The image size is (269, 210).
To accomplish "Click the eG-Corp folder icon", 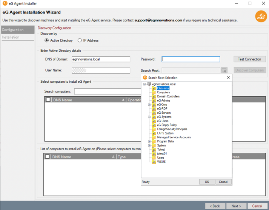I will coord(154,105).
